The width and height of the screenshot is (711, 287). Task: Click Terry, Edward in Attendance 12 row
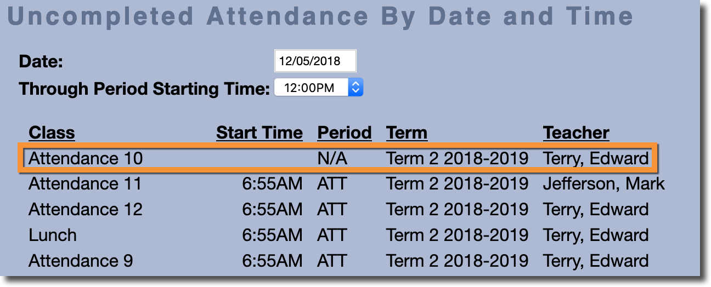click(x=596, y=209)
